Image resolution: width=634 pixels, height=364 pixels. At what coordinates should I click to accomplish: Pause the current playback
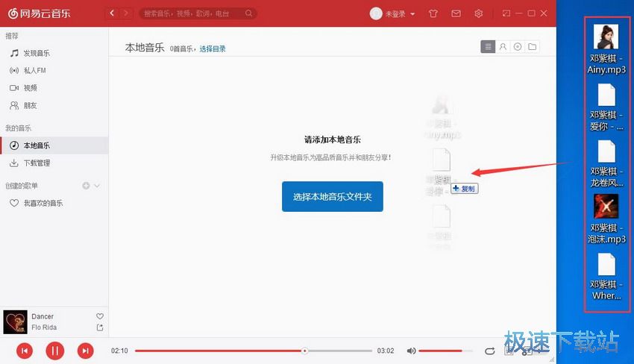[55, 351]
